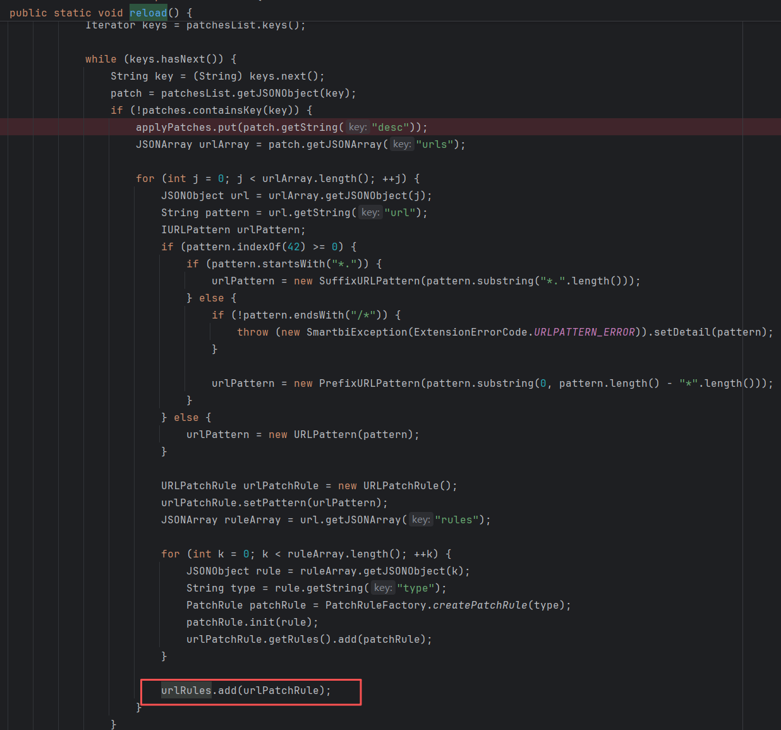Select the "desc" string literal
Viewport: 781px width, 730px height.
[390, 127]
